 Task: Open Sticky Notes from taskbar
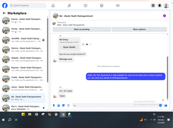coord(23,114)
